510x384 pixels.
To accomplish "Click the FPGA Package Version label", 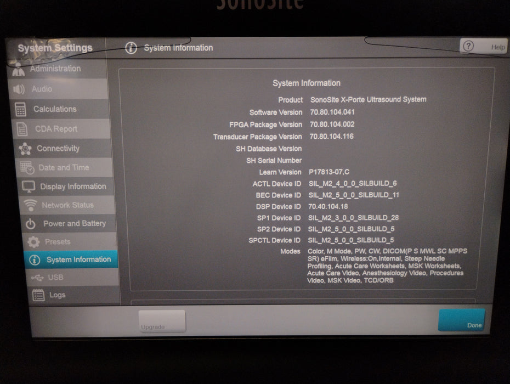I will tap(265, 125).
